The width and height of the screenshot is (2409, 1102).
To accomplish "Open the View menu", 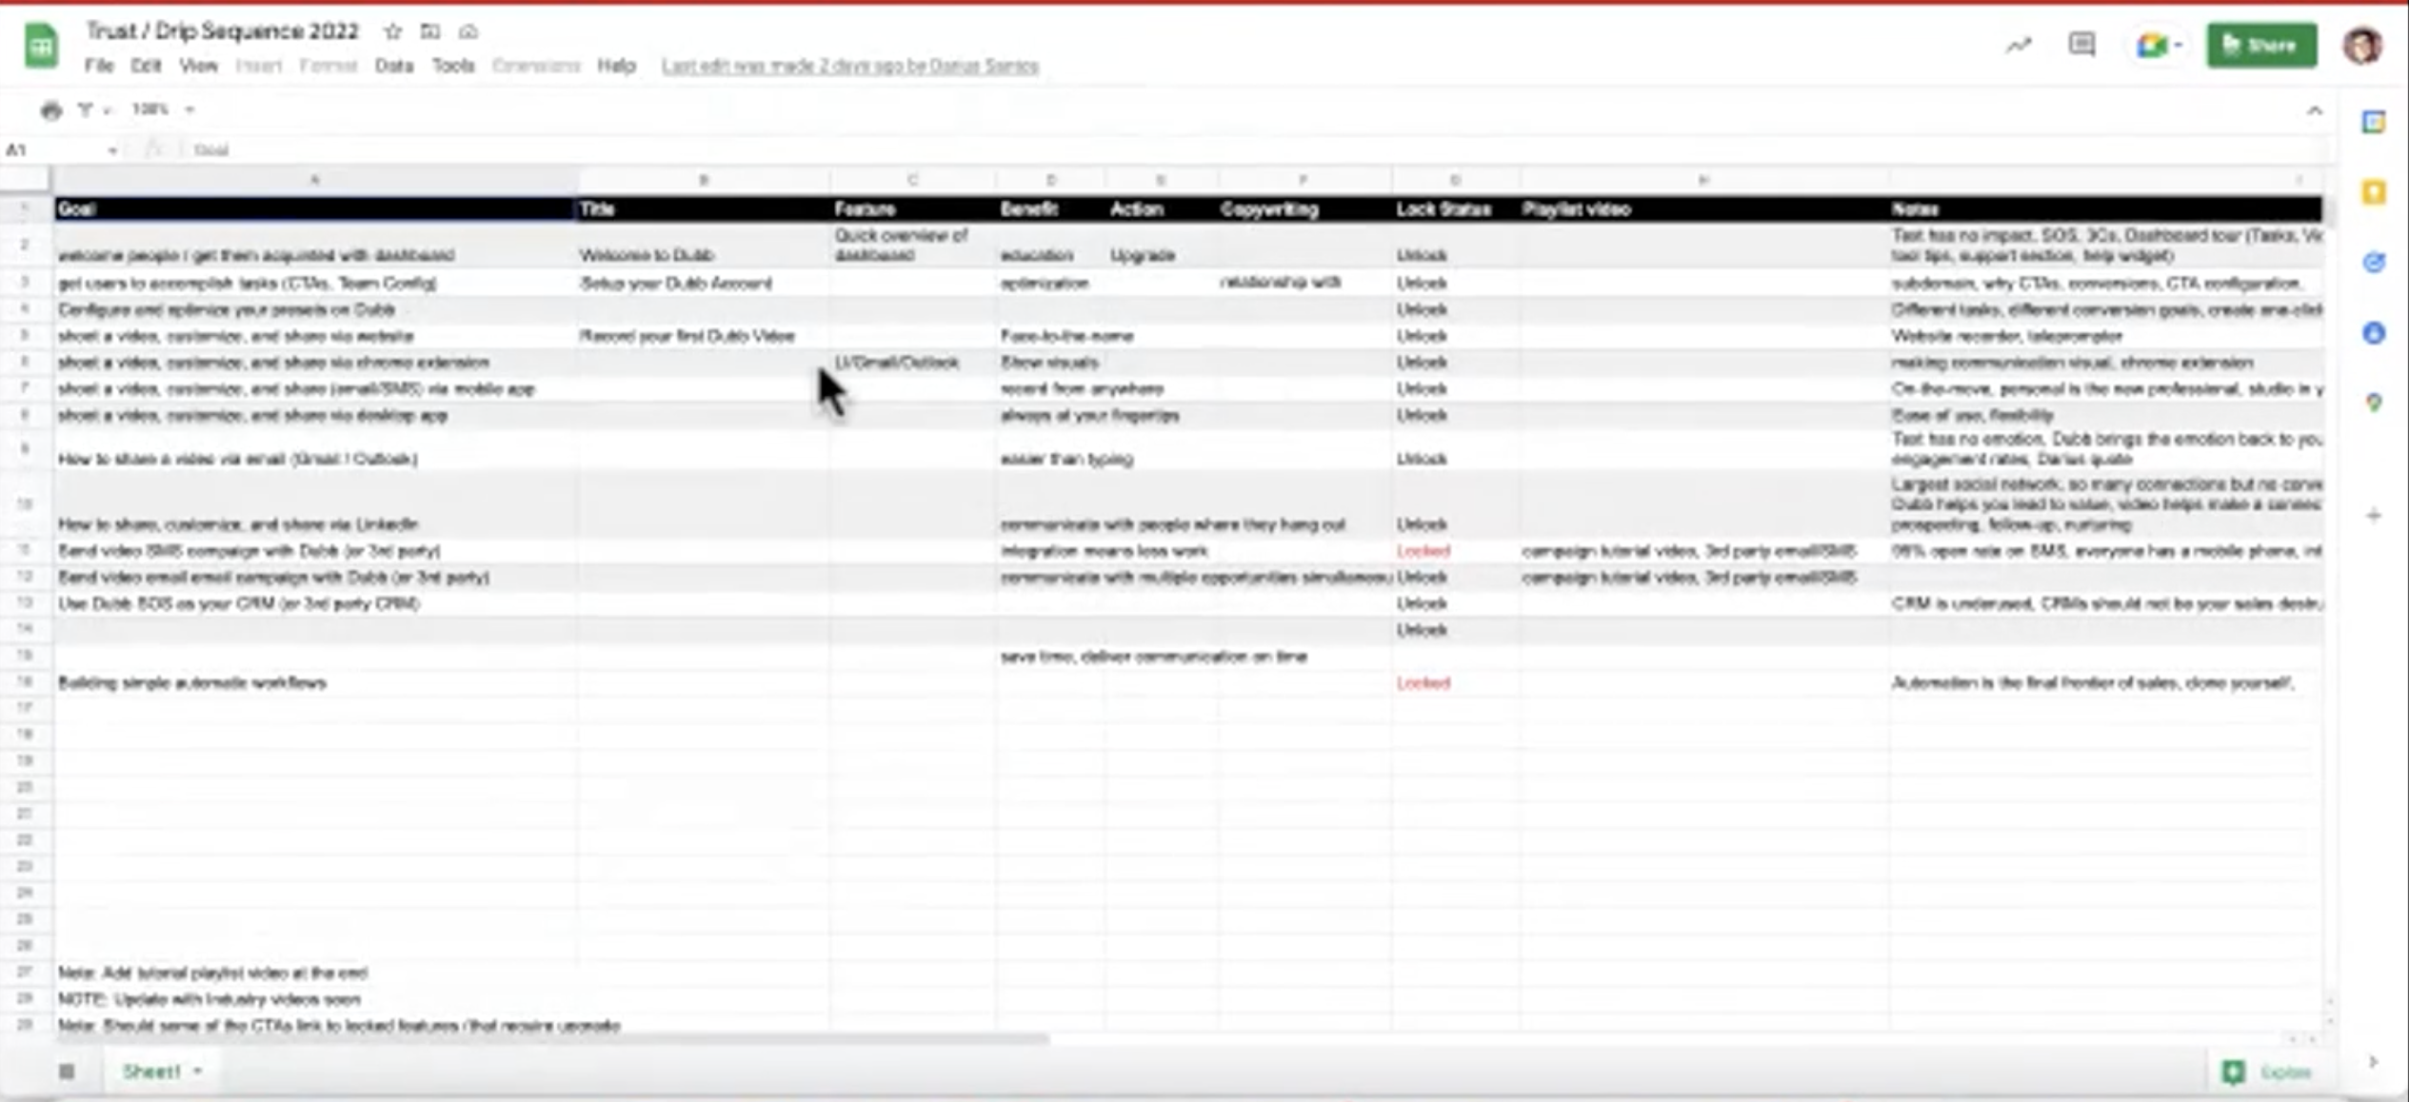I will (x=198, y=66).
